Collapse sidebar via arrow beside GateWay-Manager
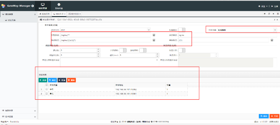280x125 pixels. pos(33,6)
